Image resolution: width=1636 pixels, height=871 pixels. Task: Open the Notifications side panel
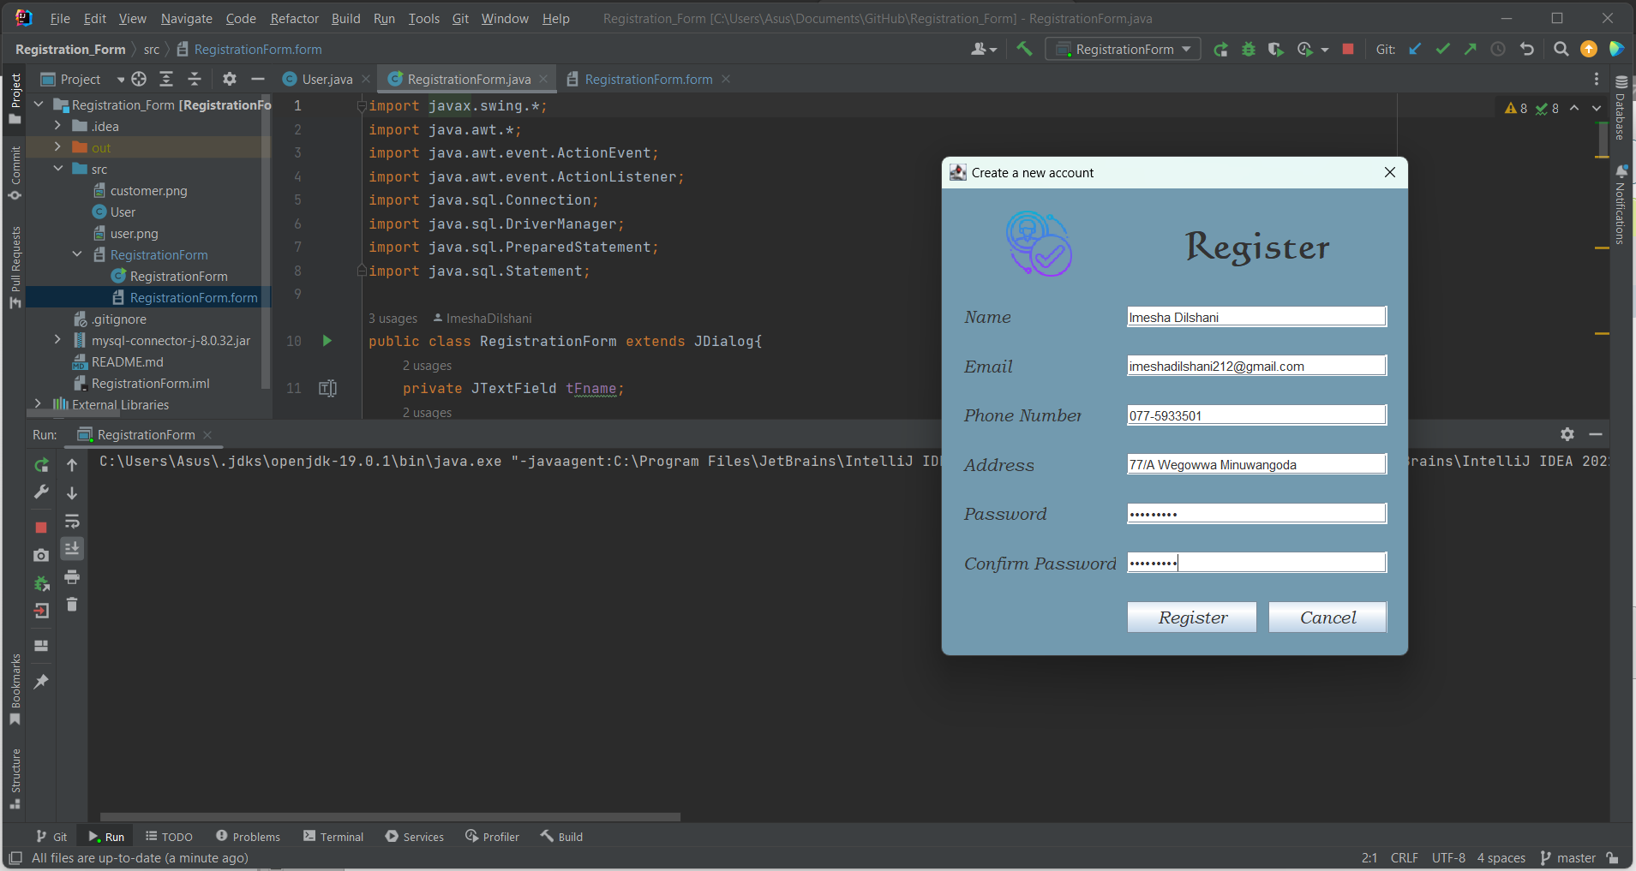click(1621, 205)
